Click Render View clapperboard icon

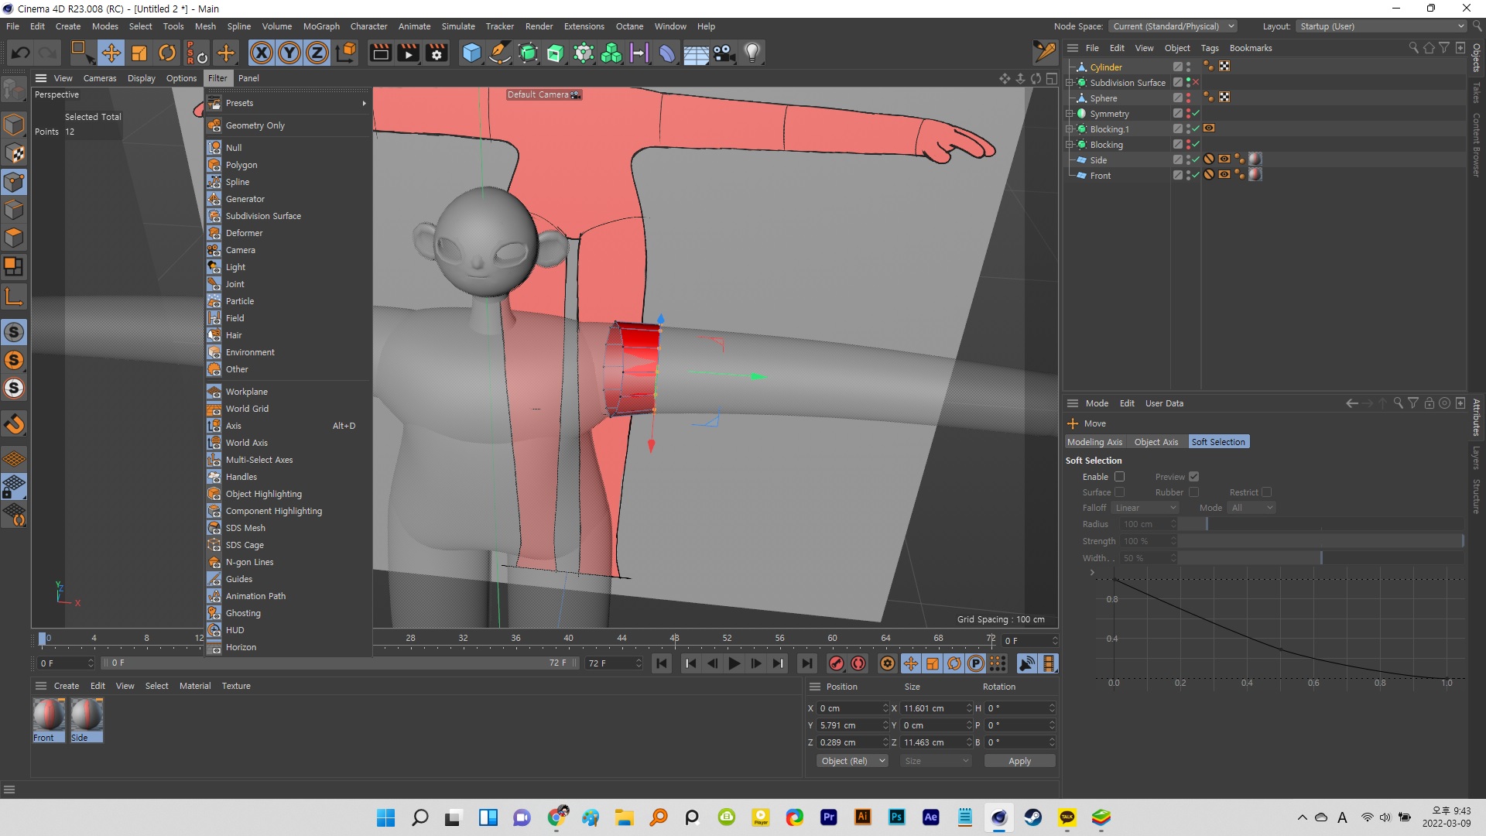click(381, 53)
